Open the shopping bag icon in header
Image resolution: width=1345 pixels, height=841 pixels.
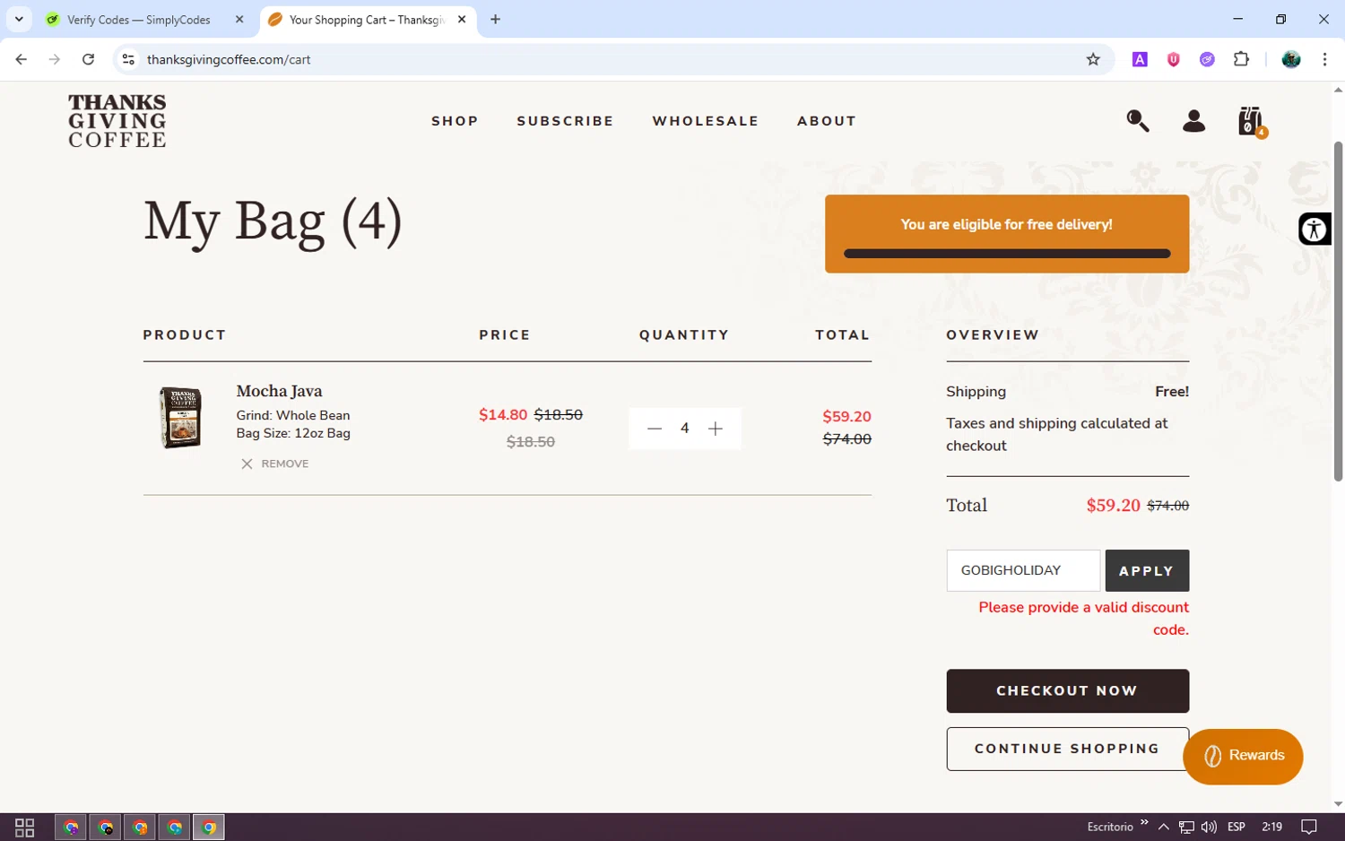tap(1251, 121)
